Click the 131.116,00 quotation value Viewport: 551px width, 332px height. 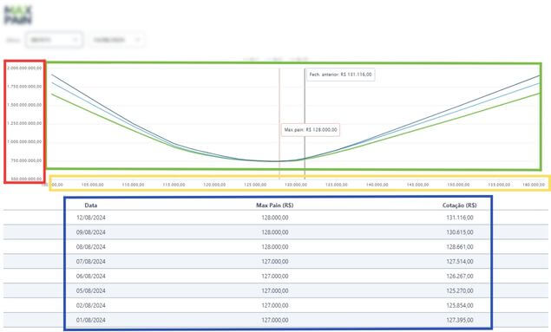[460, 218]
